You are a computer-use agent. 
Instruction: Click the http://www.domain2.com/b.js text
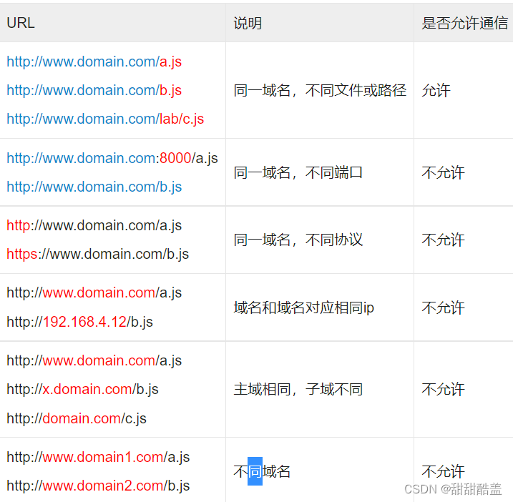(98, 486)
